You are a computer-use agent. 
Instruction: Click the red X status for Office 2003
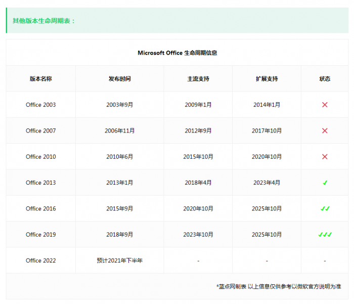click(325, 105)
